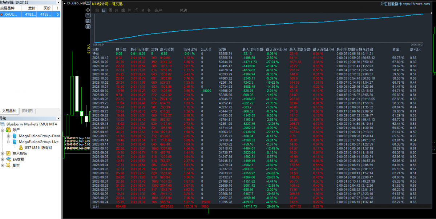Open the XAUUSD chart title arrow menu
Viewport: 436px width, 219px height.
click(65, 3)
